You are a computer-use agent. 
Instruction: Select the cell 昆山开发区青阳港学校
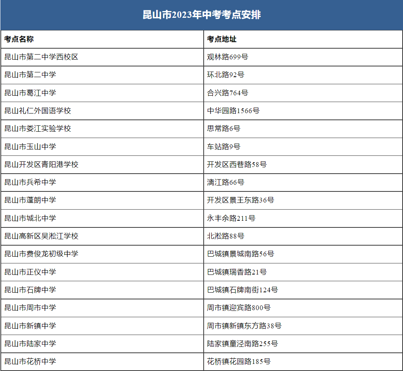click(x=102, y=165)
